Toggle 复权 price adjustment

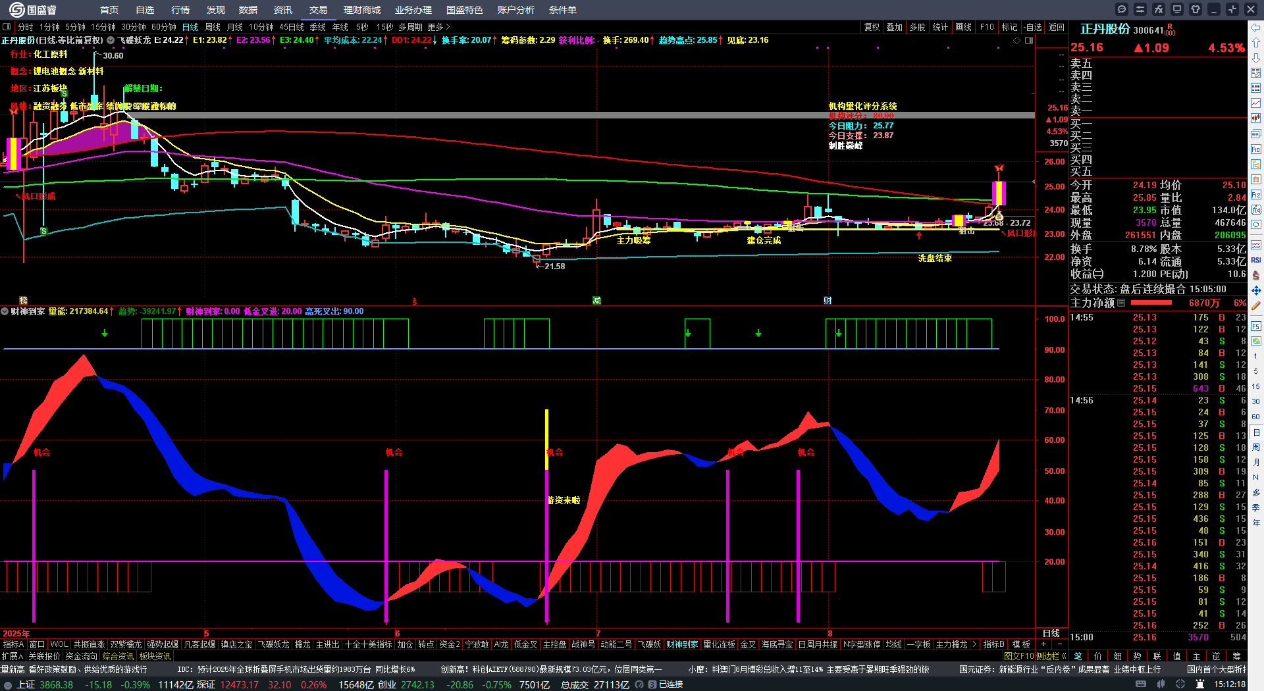[872, 27]
